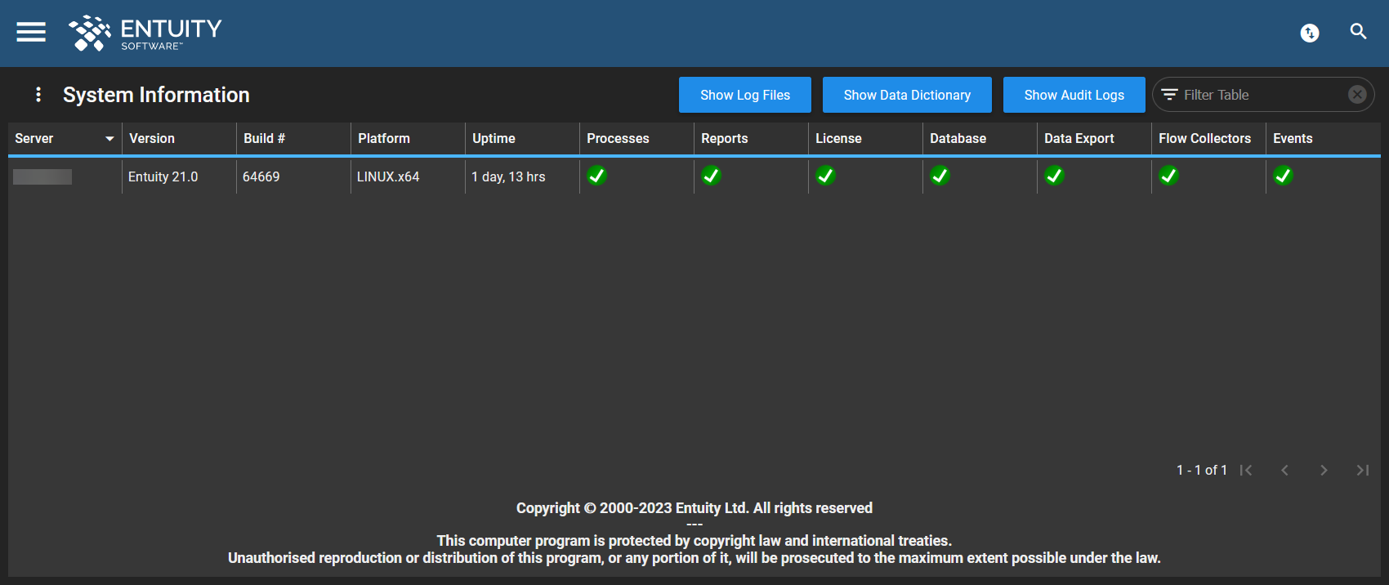
Task: Go to next page of table
Action: pos(1324,470)
